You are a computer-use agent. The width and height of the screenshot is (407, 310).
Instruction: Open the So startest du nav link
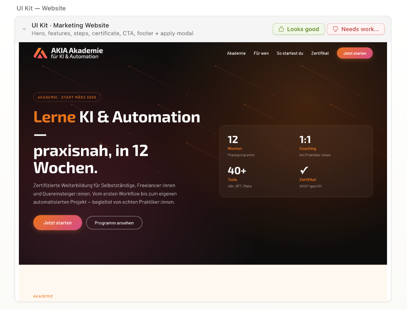[x=290, y=53]
